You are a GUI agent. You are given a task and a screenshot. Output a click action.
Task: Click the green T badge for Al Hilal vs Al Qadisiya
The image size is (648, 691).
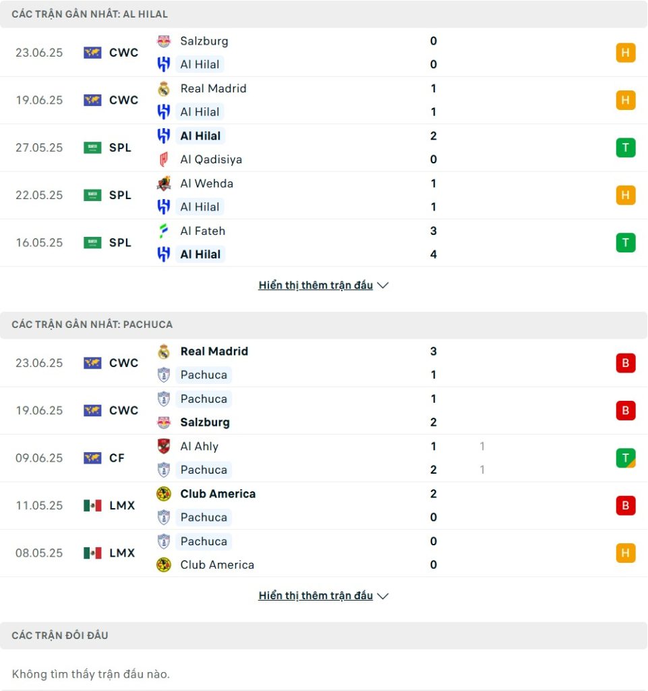[626, 148]
